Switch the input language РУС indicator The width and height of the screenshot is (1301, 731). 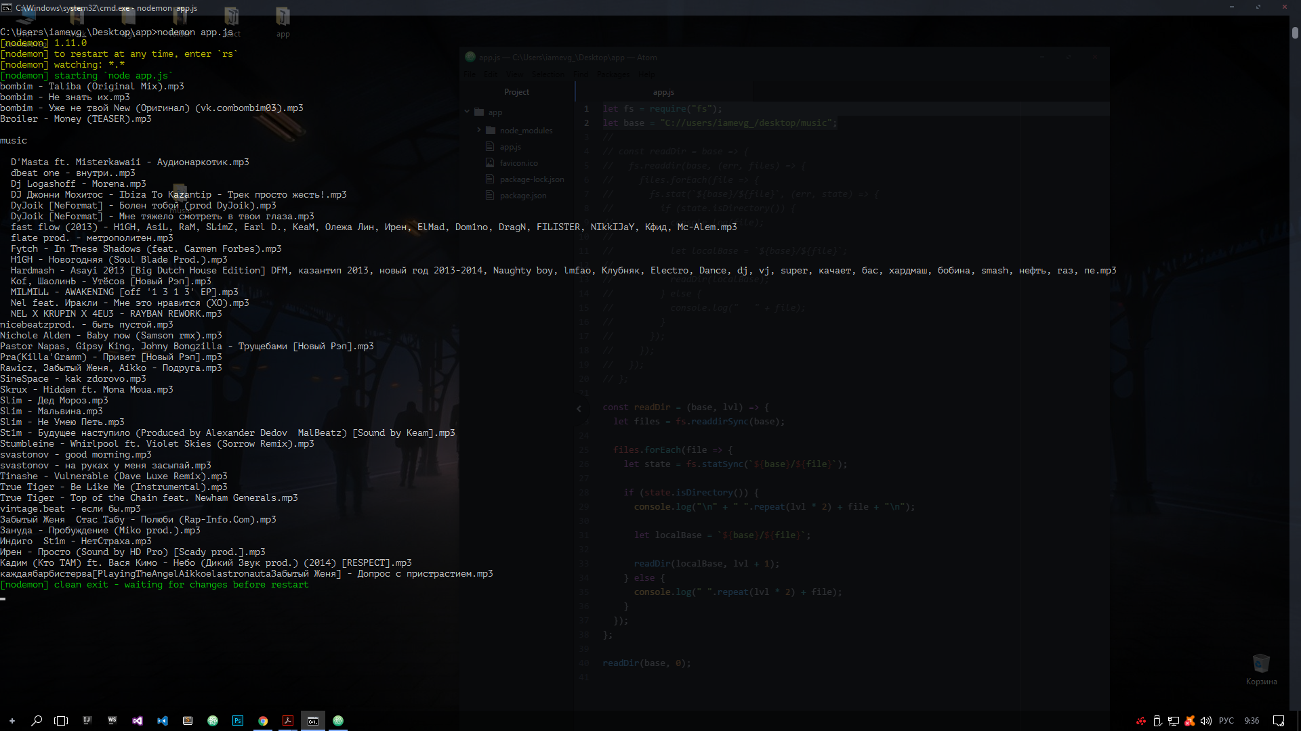point(1226,721)
